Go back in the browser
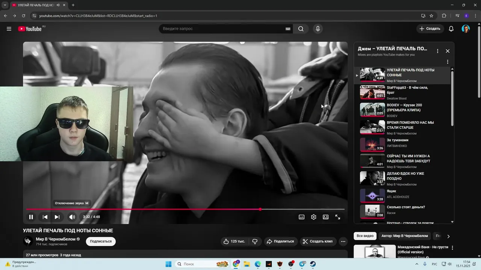This screenshot has width=481, height=270. click(5, 16)
